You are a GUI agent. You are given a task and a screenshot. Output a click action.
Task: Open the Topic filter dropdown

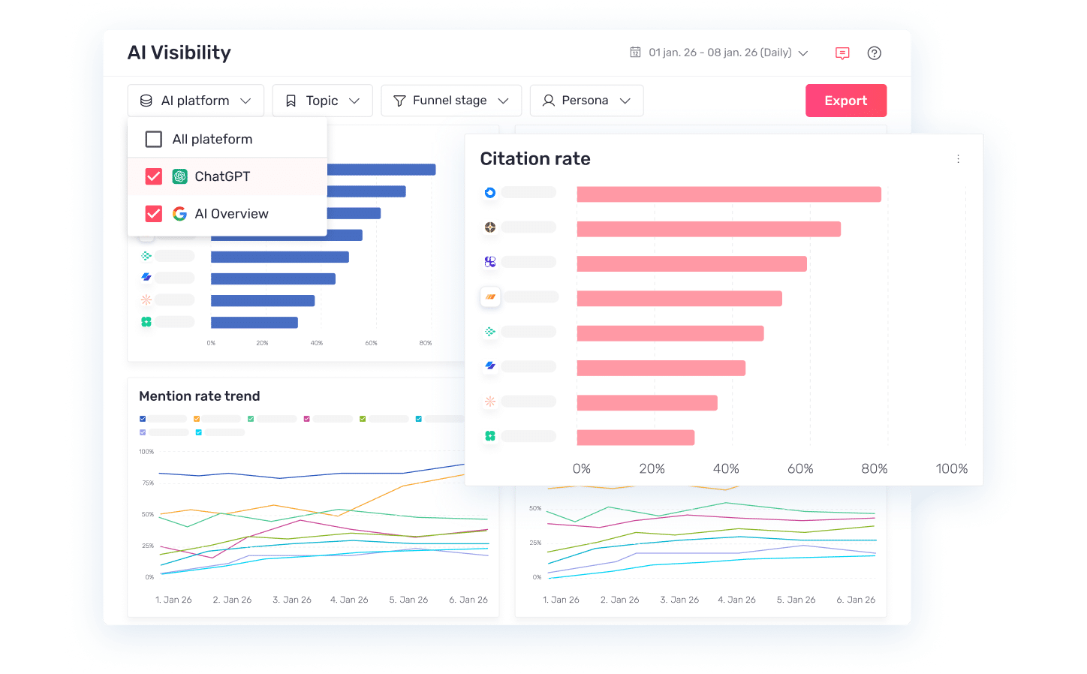[323, 101]
